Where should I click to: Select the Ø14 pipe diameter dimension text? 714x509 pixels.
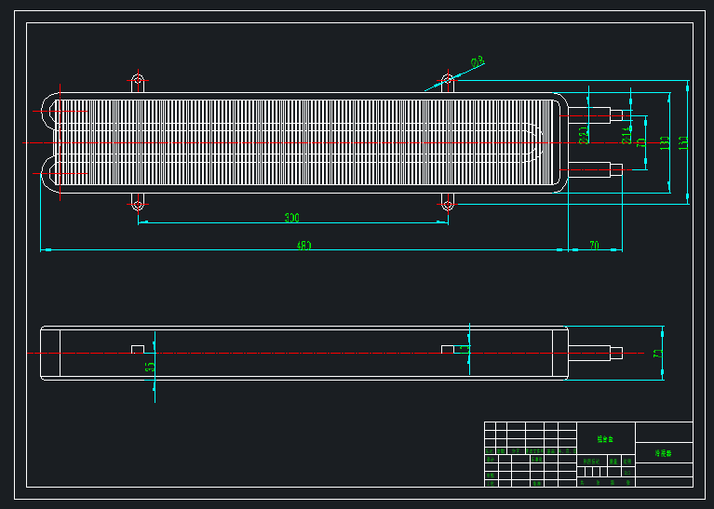(x=627, y=136)
